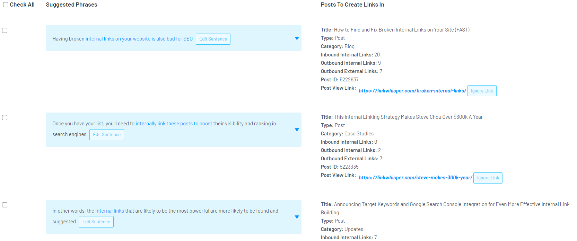Check the box beside 'Once you have your list' phrase
Viewport: 577px width, 241px height.
[x=5, y=118]
